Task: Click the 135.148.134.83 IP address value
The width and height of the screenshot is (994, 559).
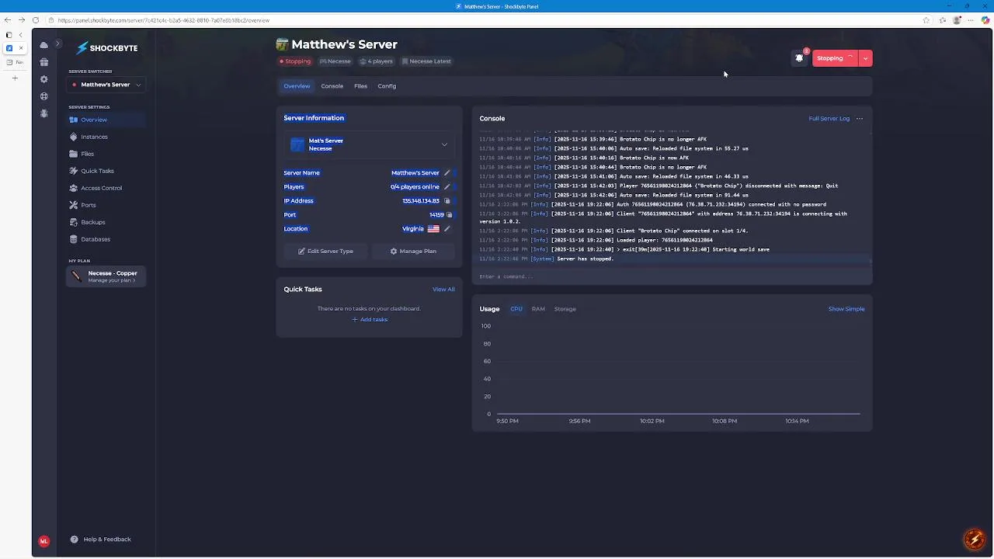Action: (421, 201)
